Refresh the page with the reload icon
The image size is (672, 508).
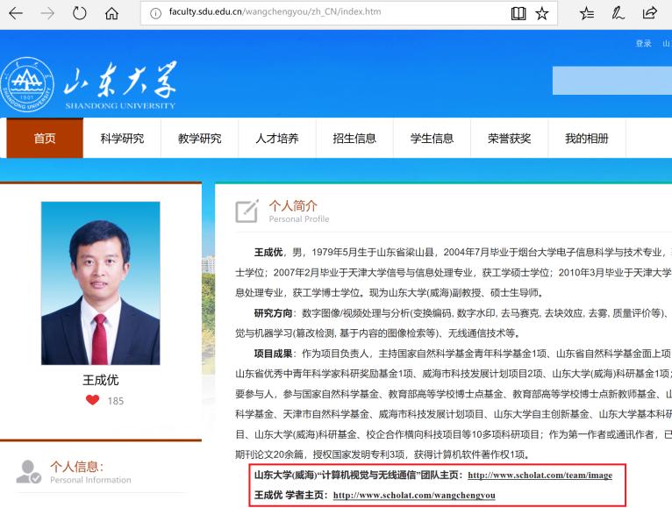pos(80,13)
